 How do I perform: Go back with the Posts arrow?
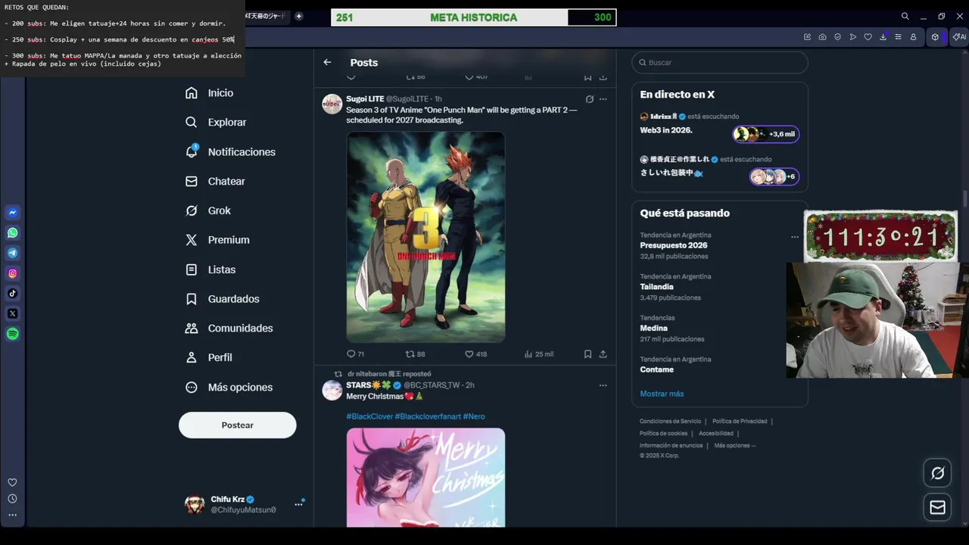click(x=327, y=62)
